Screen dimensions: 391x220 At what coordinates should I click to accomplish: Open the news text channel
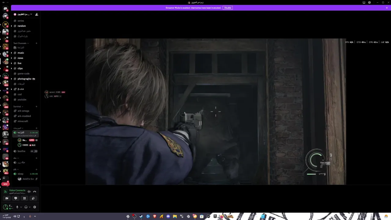pyautogui.click(x=26, y=58)
